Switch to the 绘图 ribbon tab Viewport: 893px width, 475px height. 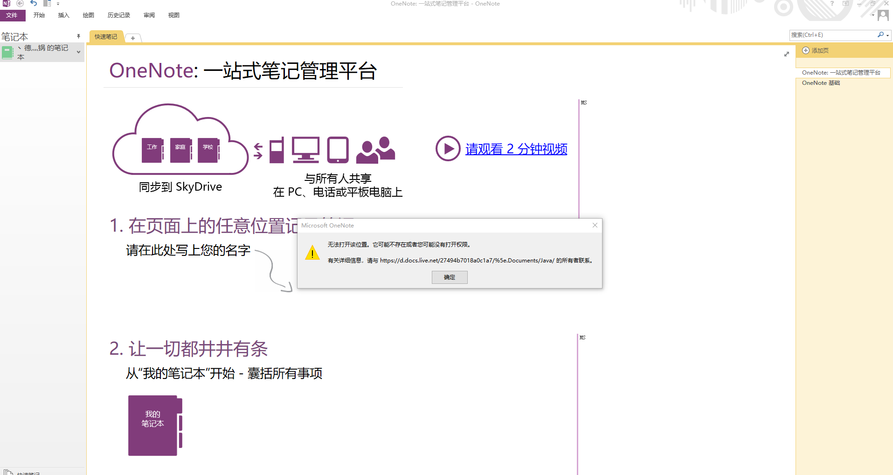click(x=89, y=15)
